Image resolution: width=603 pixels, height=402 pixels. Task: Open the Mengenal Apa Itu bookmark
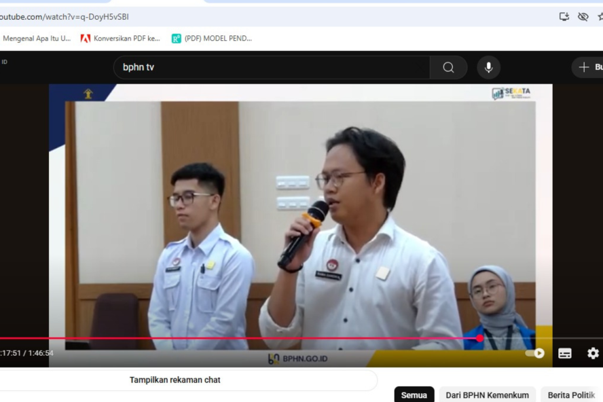coord(36,39)
